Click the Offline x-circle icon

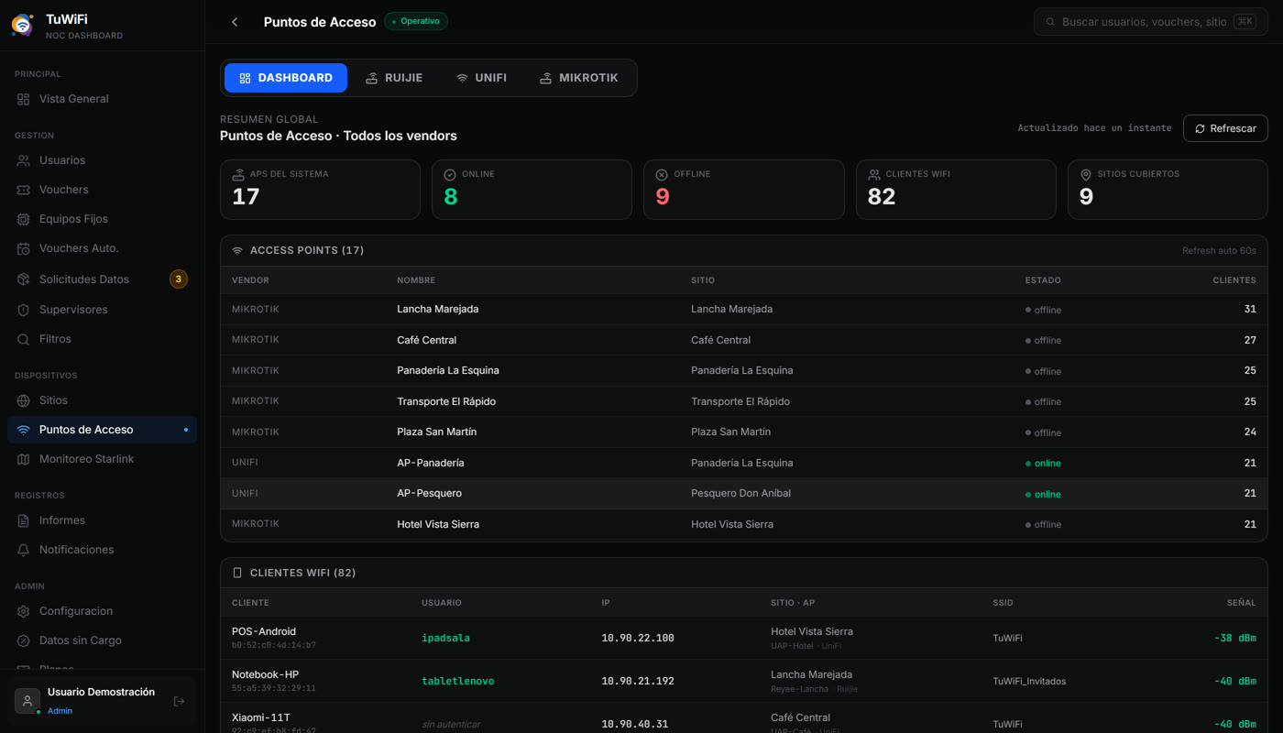click(662, 174)
